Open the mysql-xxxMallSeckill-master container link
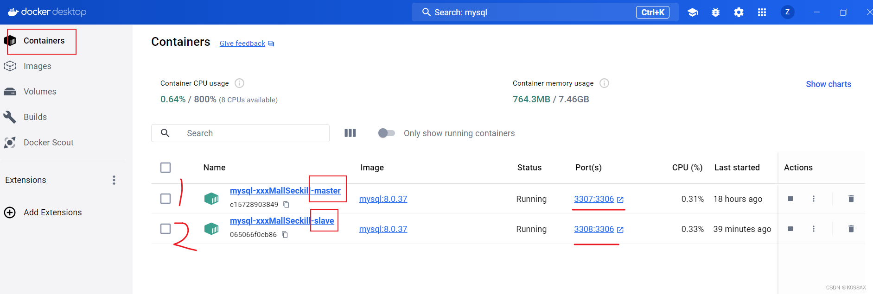 coord(285,191)
